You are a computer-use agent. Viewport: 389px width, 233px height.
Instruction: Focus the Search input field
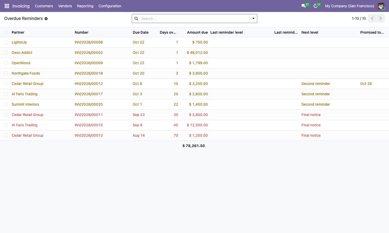coord(195,19)
